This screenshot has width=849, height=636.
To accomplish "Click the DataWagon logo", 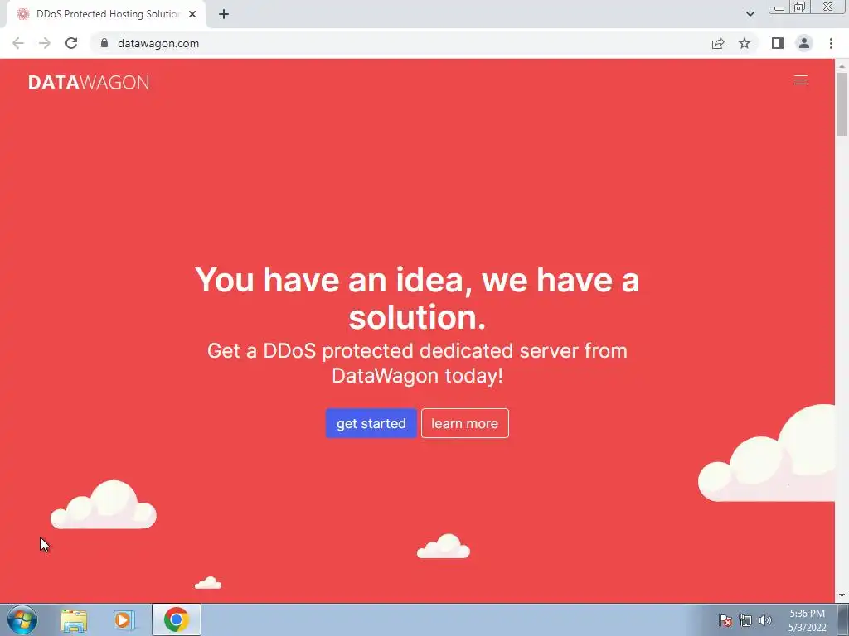I will 89,82.
